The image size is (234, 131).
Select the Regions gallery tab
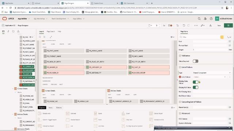[42, 108]
